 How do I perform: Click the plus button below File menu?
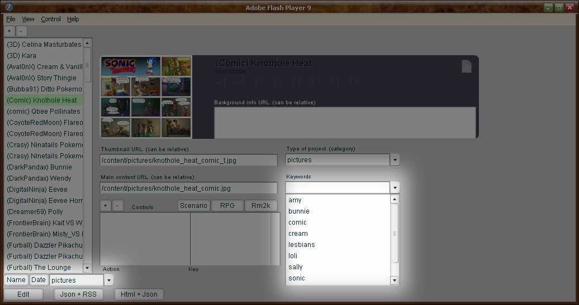[x=10, y=31]
